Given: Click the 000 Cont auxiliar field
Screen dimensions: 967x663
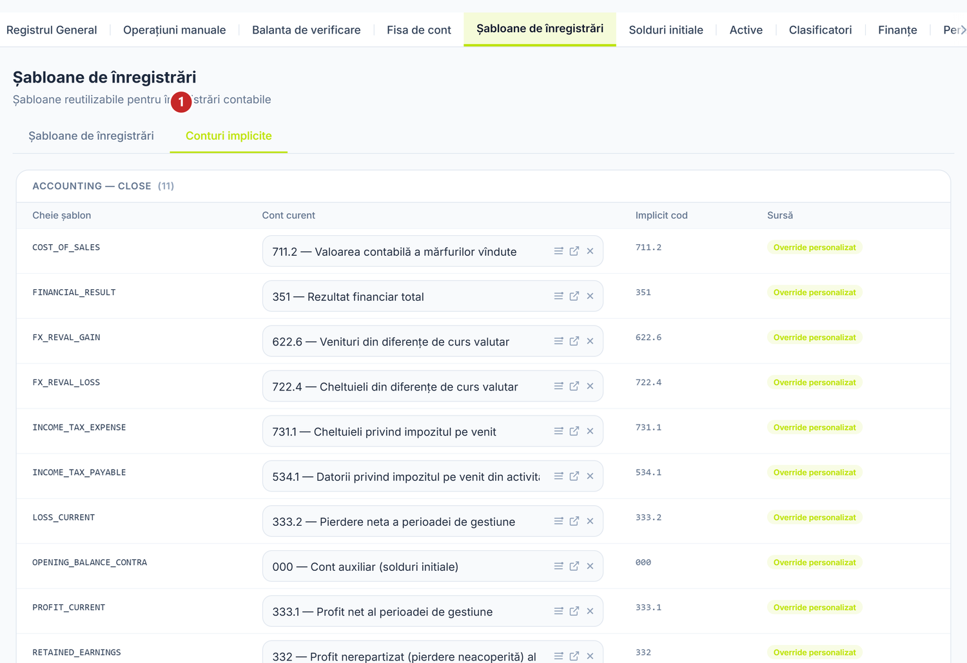Looking at the screenshot, I should click(x=433, y=566).
